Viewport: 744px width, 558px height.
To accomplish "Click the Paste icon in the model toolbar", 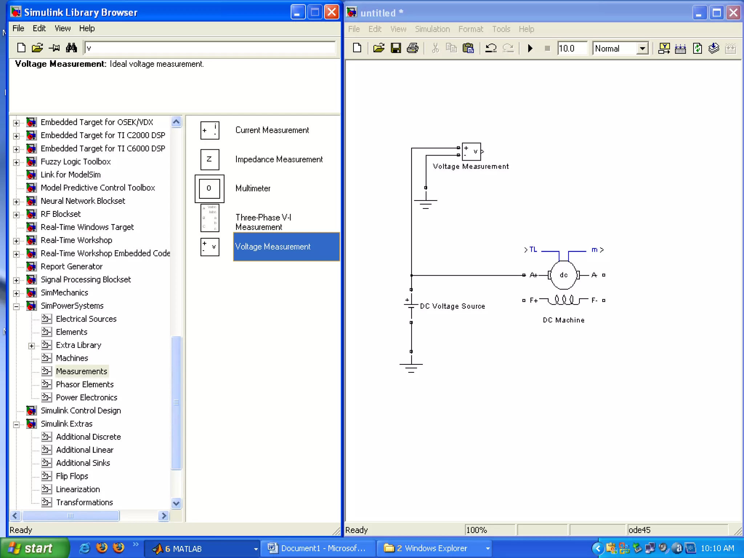I will (x=468, y=48).
